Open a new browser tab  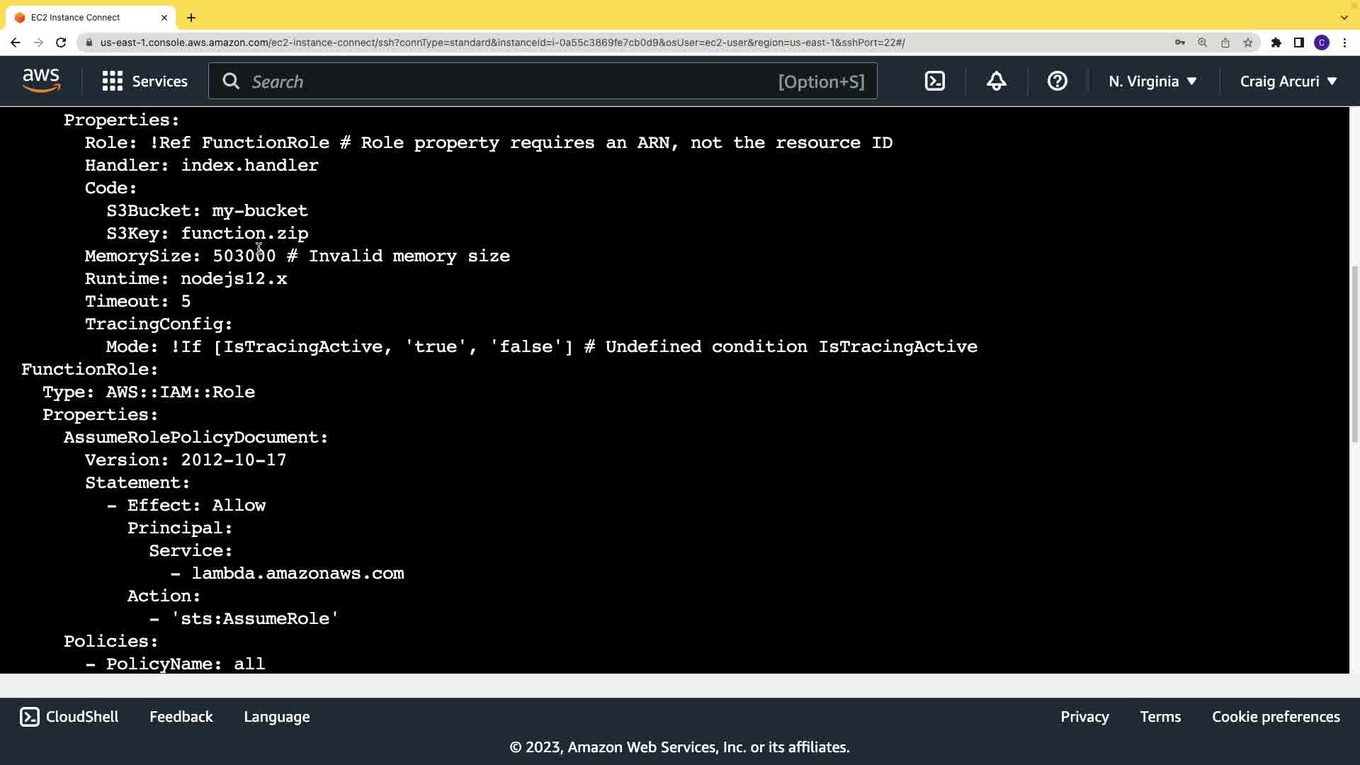click(191, 17)
